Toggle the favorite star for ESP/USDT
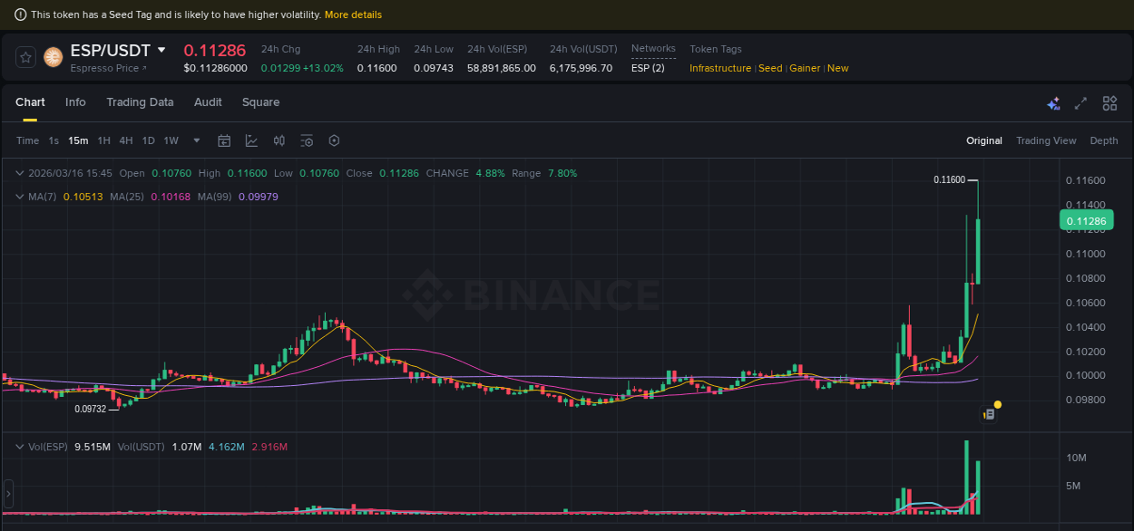This screenshot has height=531, width=1134. [24, 57]
